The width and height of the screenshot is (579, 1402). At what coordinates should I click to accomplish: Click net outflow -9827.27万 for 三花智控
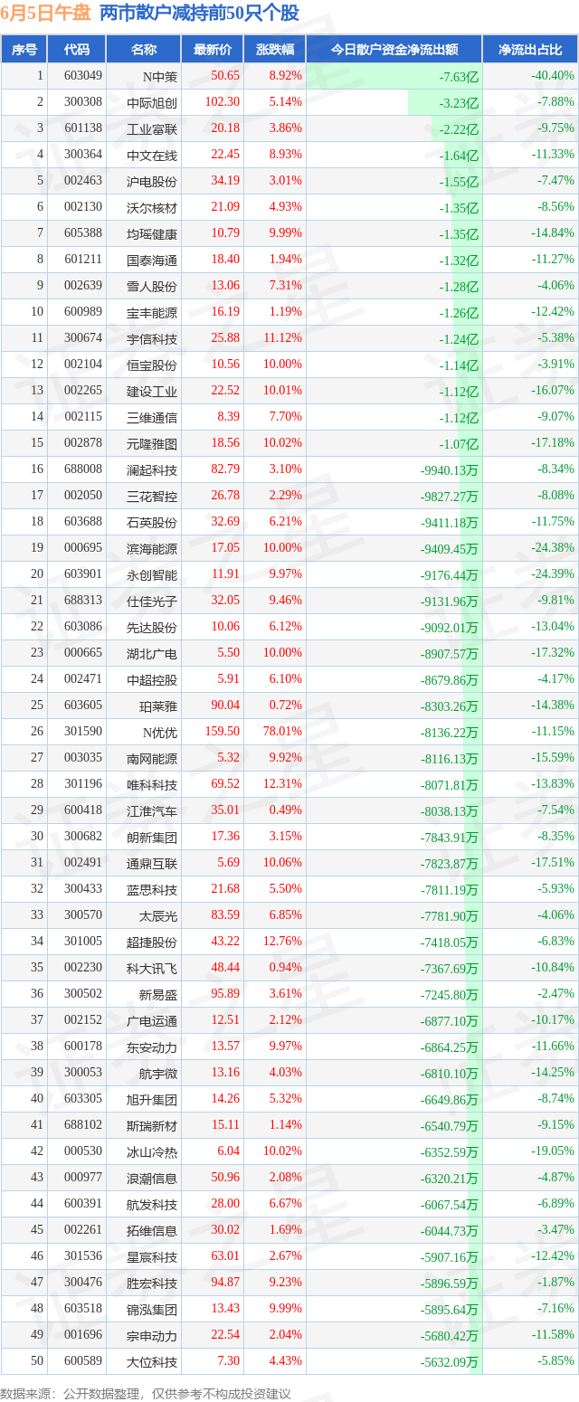(x=450, y=496)
